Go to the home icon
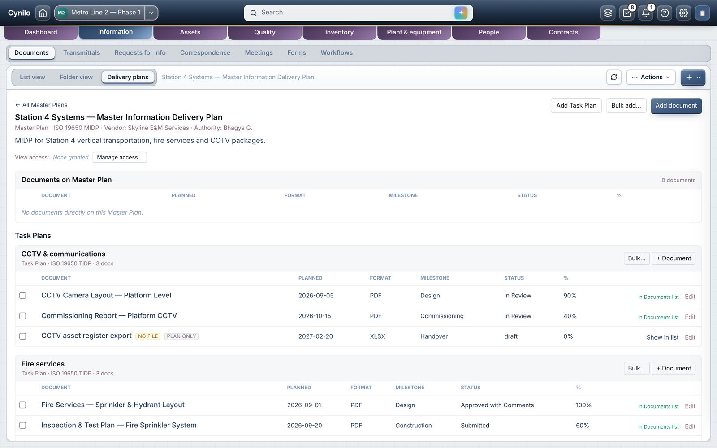 coord(43,13)
